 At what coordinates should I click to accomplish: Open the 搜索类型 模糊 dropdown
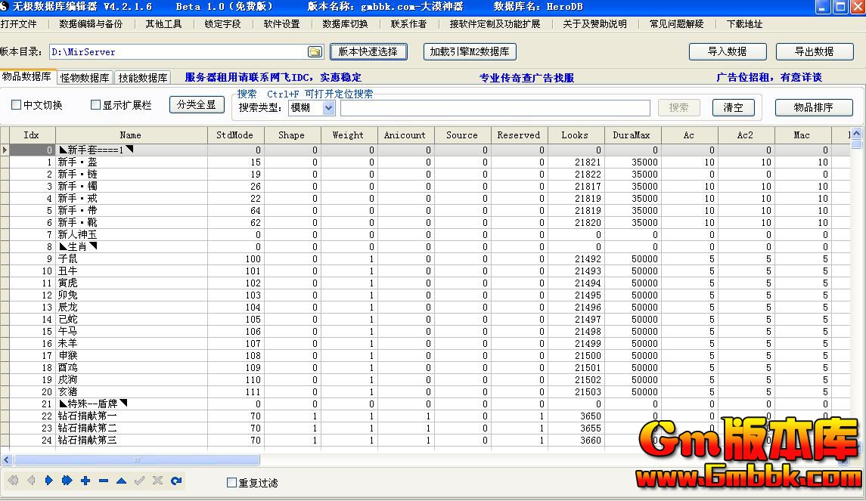point(328,107)
